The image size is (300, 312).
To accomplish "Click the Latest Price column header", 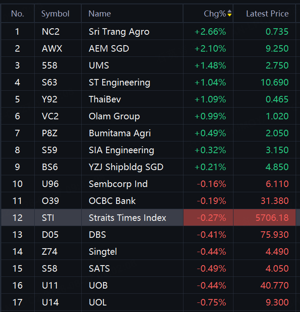I will point(267,13).
